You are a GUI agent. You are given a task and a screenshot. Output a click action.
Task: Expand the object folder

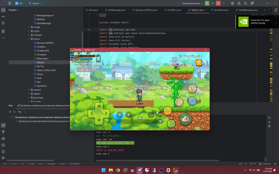[x=29, y=94]
